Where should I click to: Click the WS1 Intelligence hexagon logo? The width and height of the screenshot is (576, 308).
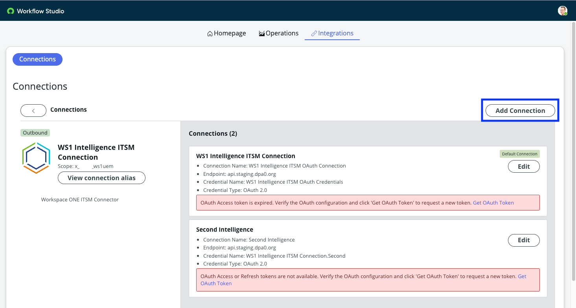point(36,158)
